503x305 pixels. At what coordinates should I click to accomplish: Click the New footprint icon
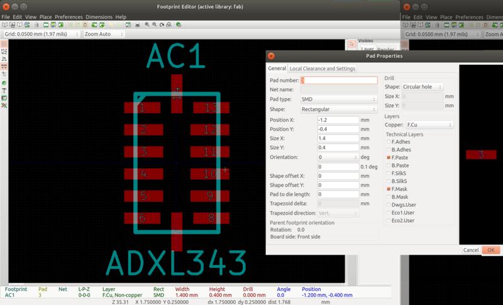tap(46, 25)
